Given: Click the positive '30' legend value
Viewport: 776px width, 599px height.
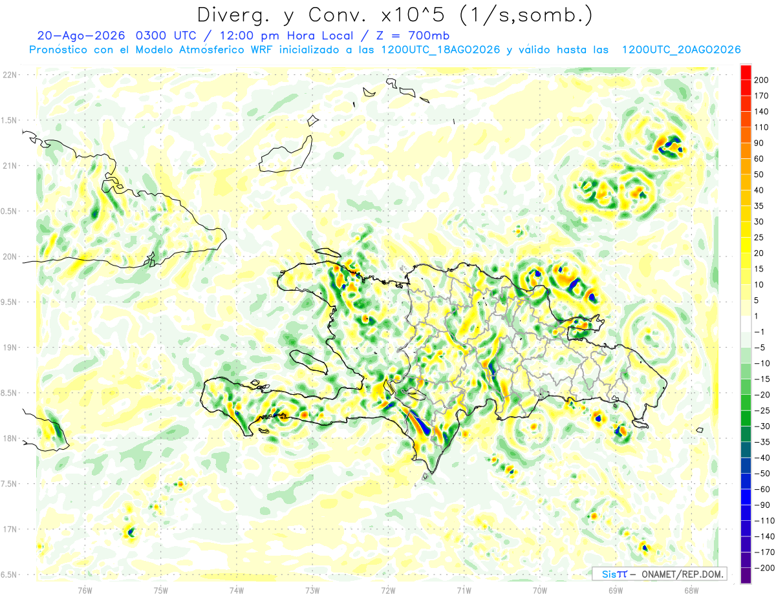Looking at the screenshot, I should coord(760,222).
